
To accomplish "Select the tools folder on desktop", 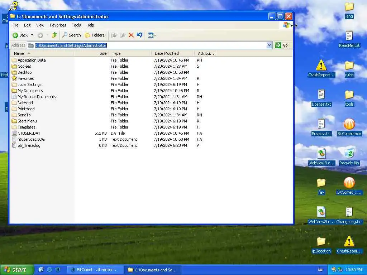I will (349, 98).
